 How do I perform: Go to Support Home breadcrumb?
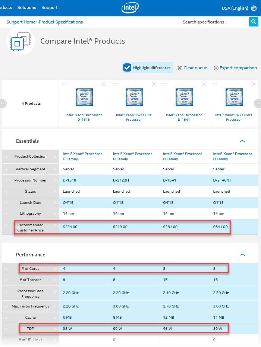click(x=21, y=22)
